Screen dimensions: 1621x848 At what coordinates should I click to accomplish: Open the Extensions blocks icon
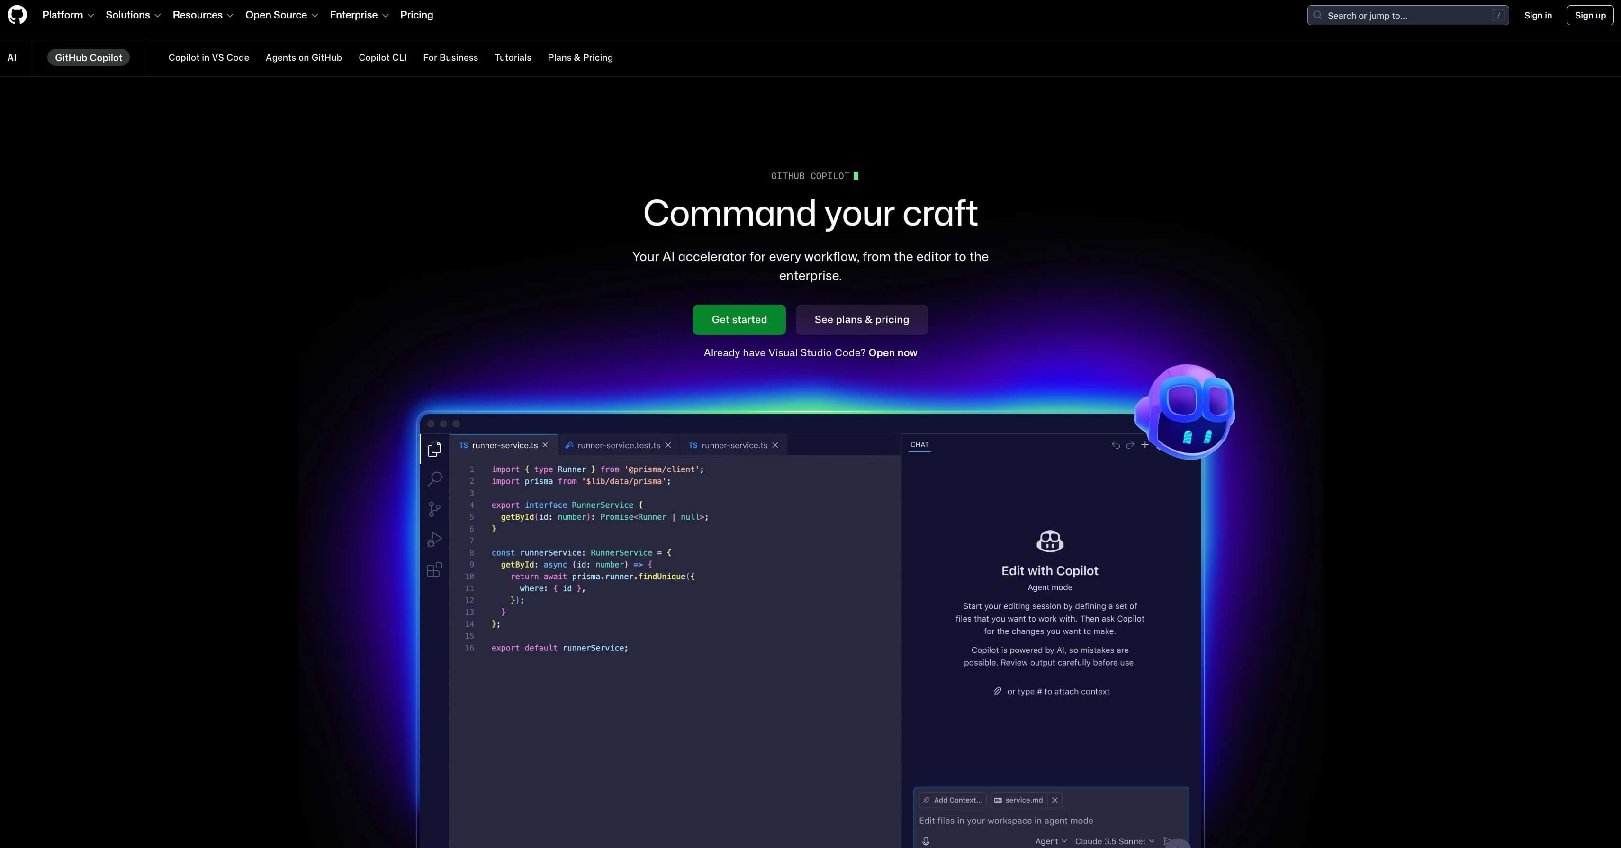(434, 570)
